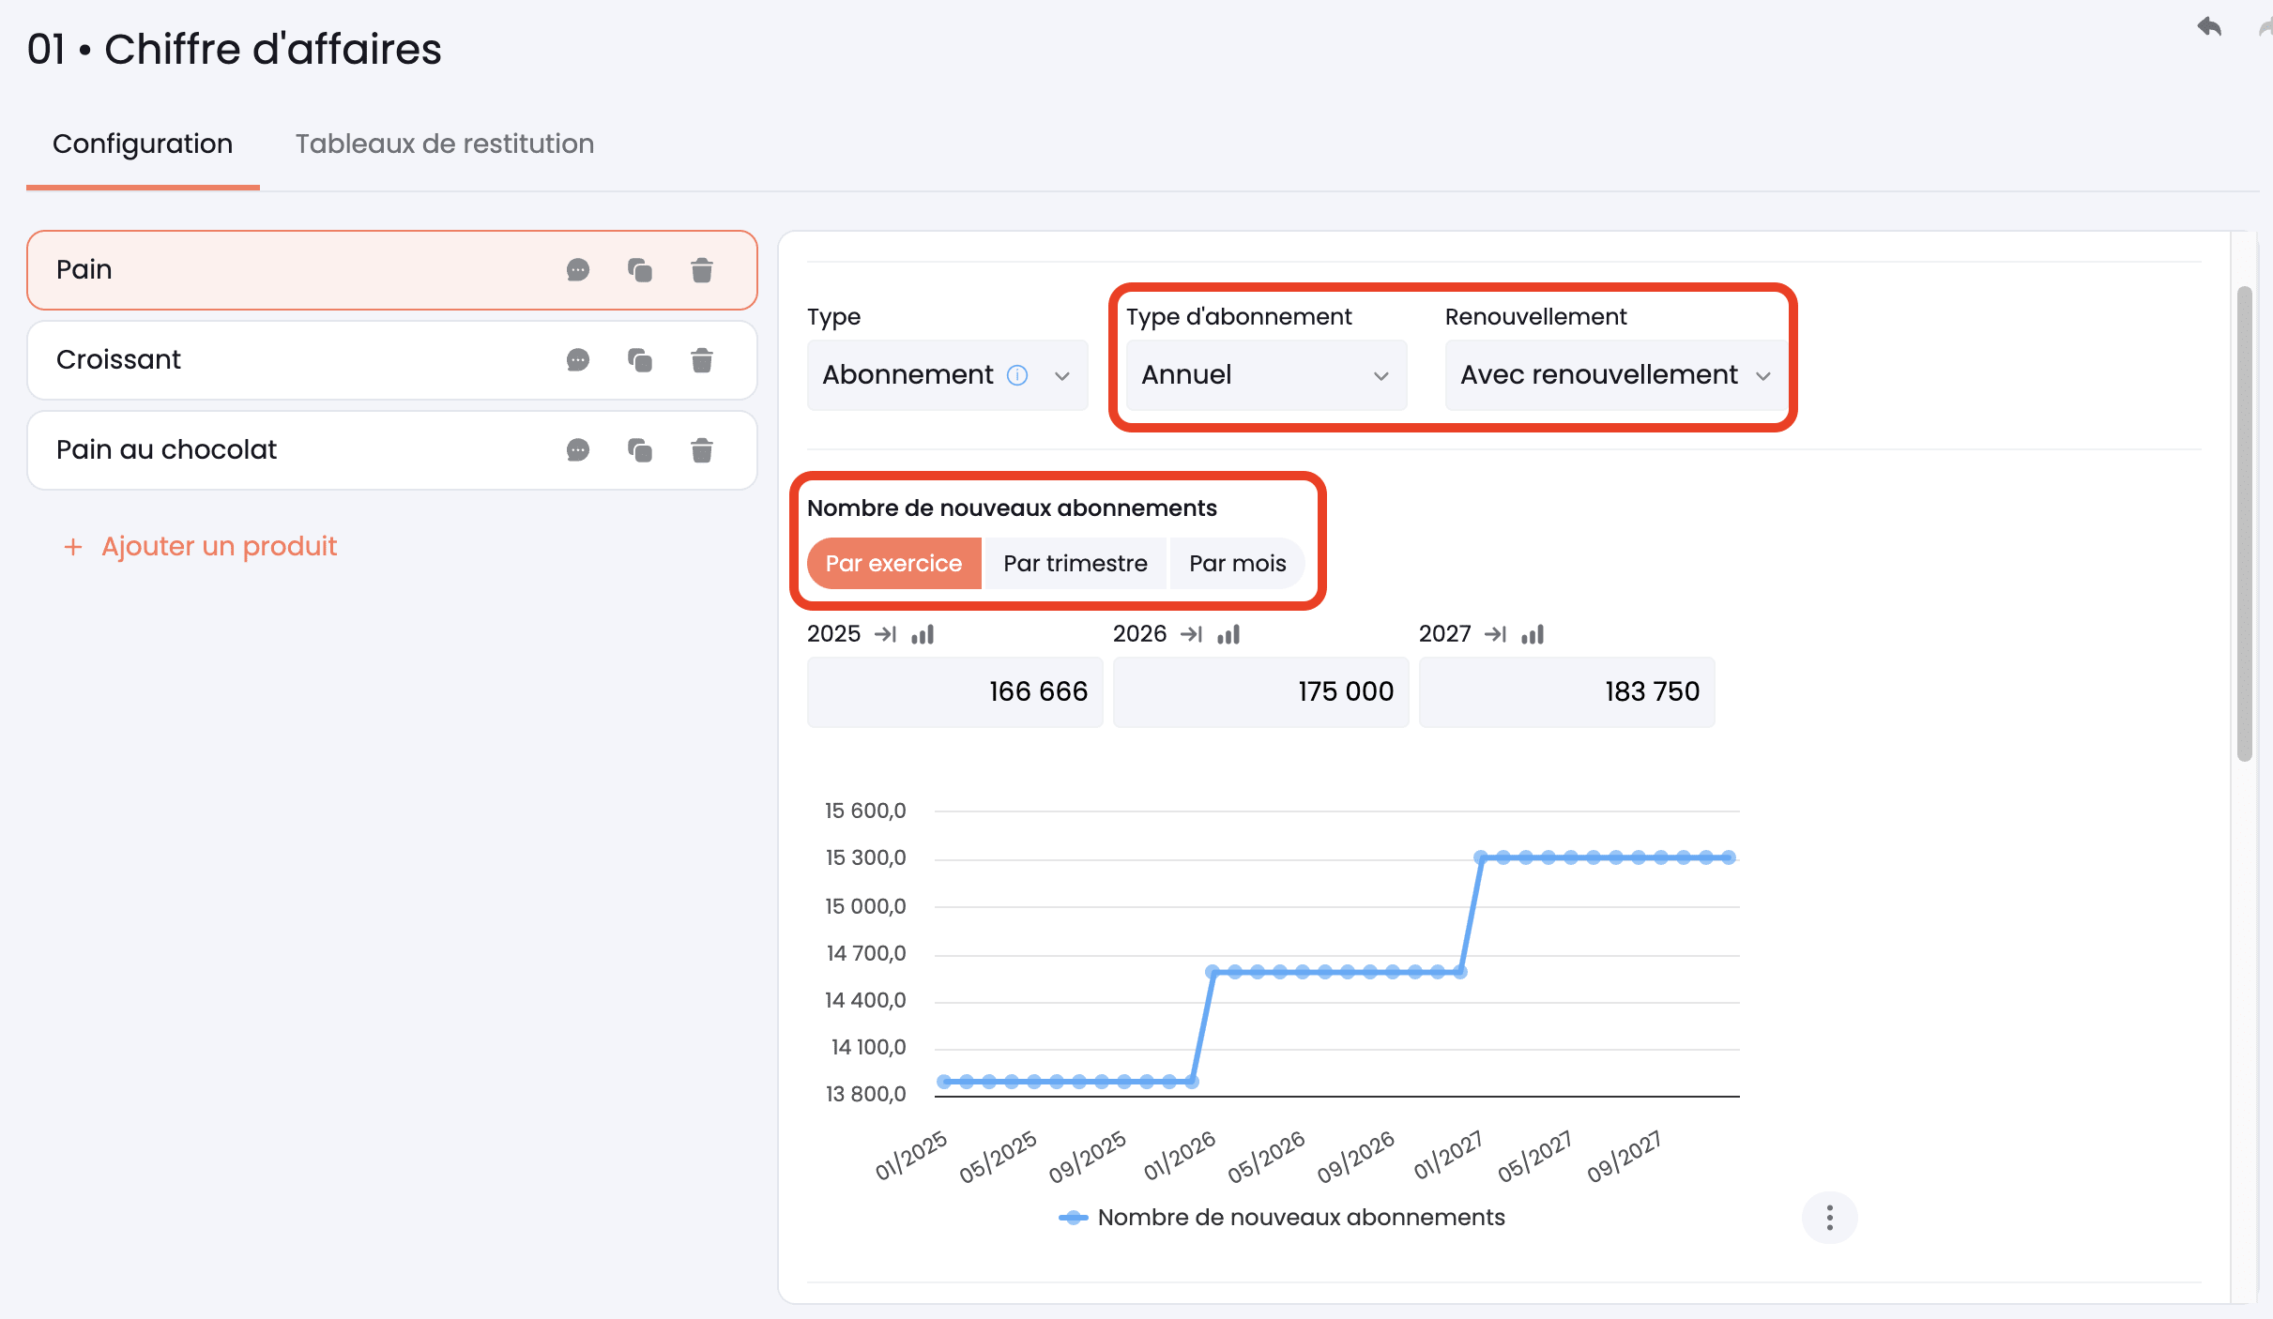Click the 2026 propagate-value arrow icon
Image resolution: width=2273 pixels, height=1319 pixels.
pyautogui.click(x=1192, y=634)
